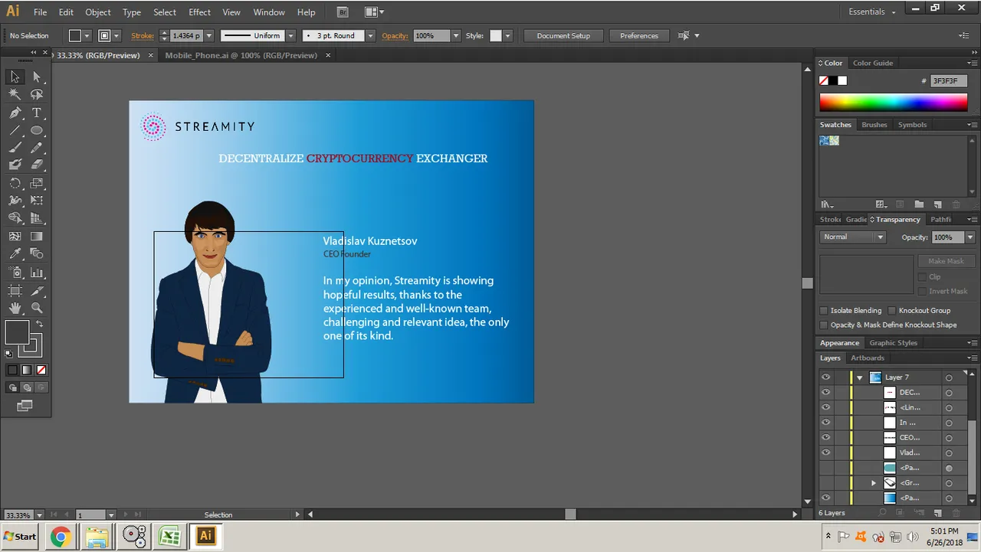The width and height of the screenshot is (981, 552).
Task: Select the Mesh tool
Action: [x=15, y=237]
